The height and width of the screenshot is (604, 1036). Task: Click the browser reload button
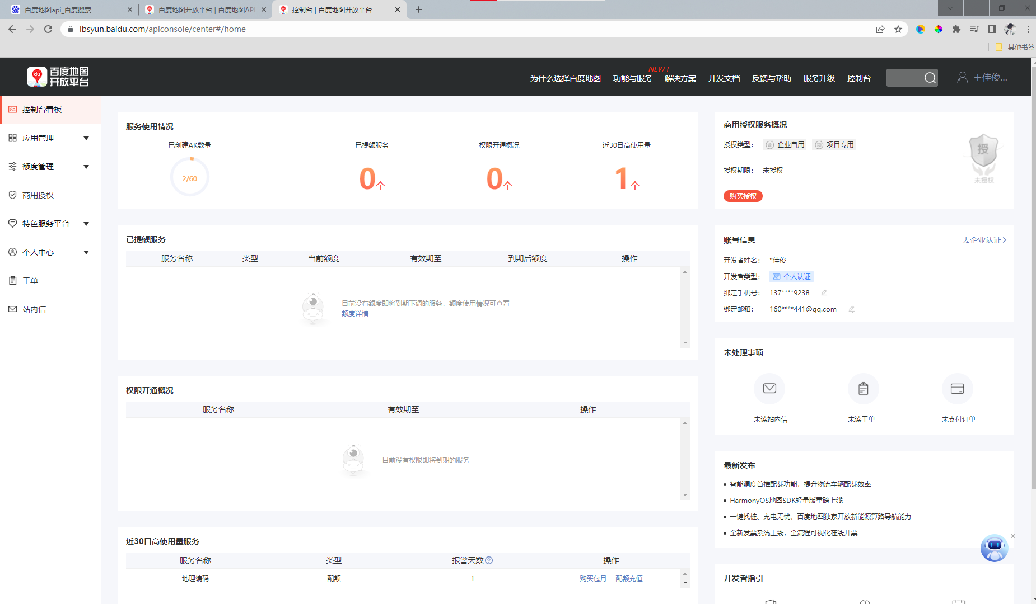click(48, 29)
